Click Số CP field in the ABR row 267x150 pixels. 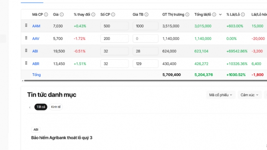(x=115, y=64)
